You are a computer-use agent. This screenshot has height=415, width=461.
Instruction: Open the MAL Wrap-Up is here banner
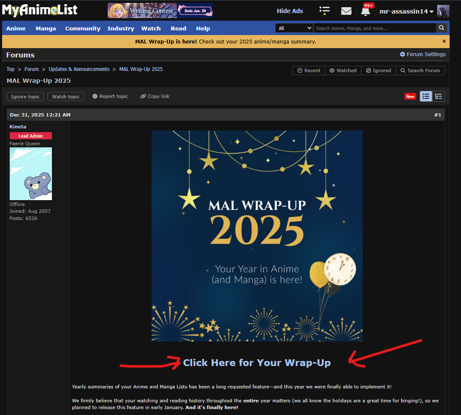(x=225, y=42)
